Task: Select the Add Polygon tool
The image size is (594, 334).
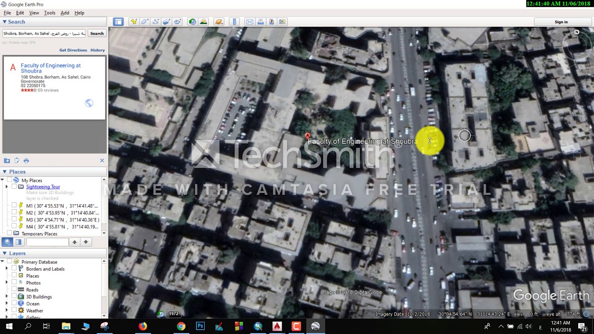Action: (x=145, y=22)
